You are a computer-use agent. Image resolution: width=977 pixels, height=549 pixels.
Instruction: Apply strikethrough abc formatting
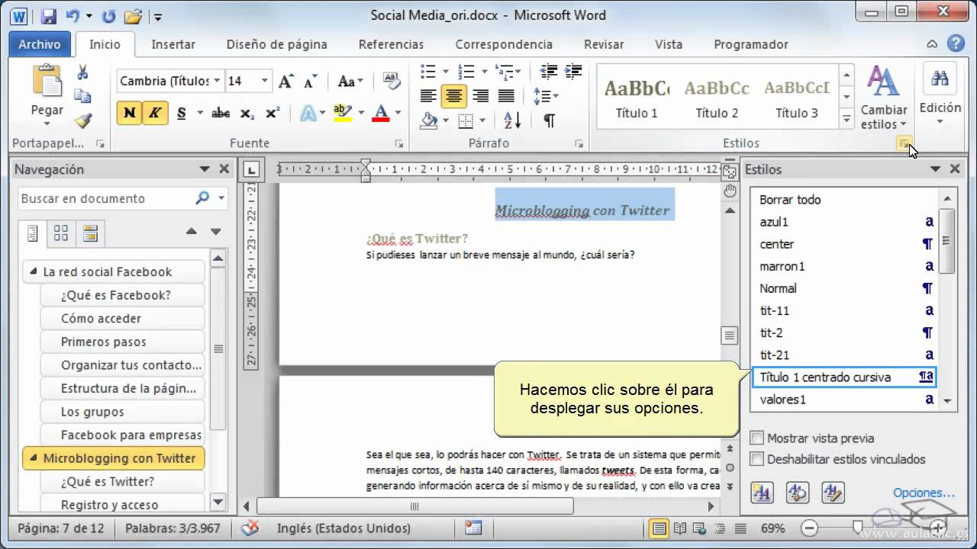[221, 114]
